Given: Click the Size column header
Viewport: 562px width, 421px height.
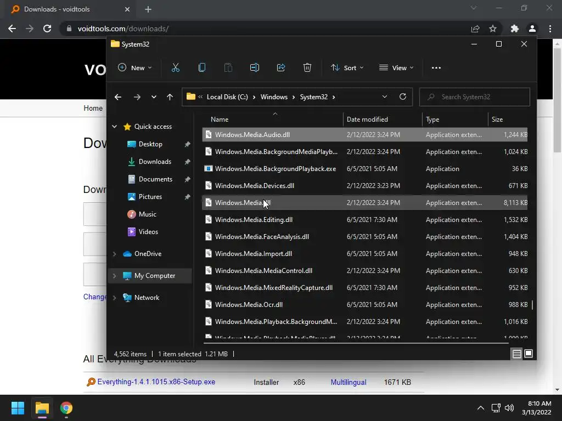Looking at the screenshot, I should pyautogui.click(x=497, y=119).
